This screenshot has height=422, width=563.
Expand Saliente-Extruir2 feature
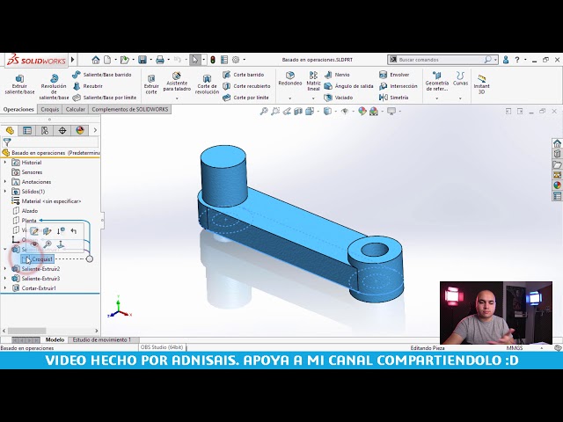tap(5, 269)
